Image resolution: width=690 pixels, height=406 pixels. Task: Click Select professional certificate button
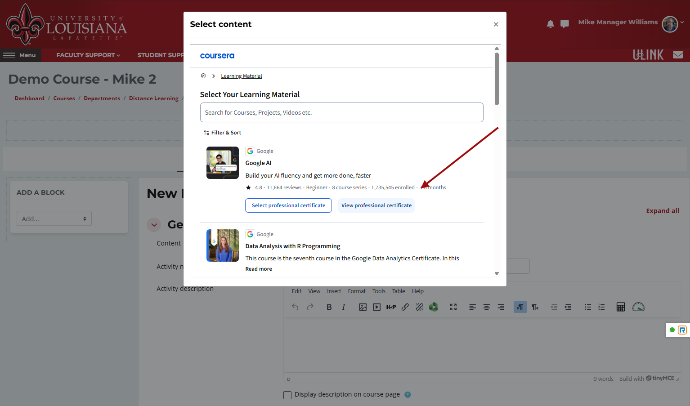pyautogui.click(x=288, y=205)
